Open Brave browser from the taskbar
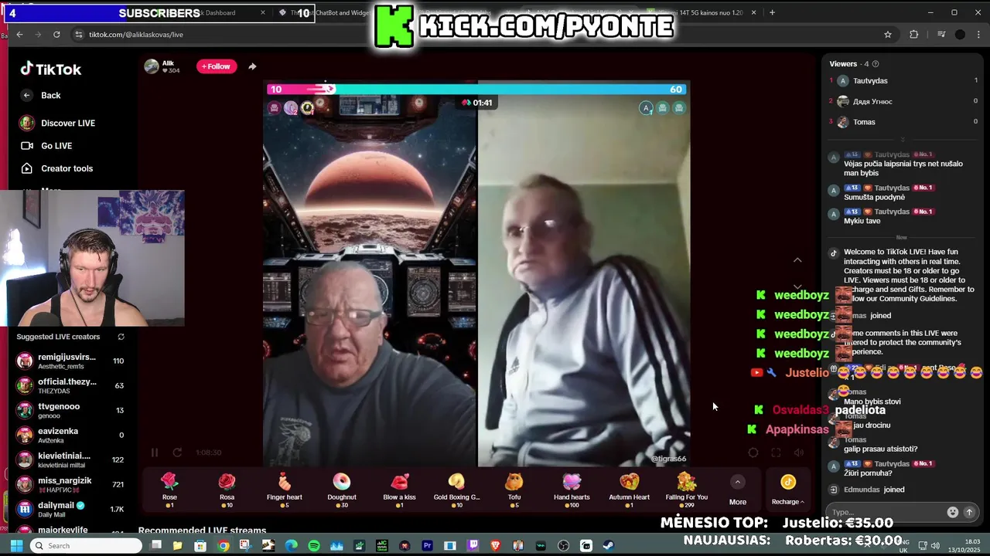Image resolution: width=990 pixels, height=556 pixels. 495,546
